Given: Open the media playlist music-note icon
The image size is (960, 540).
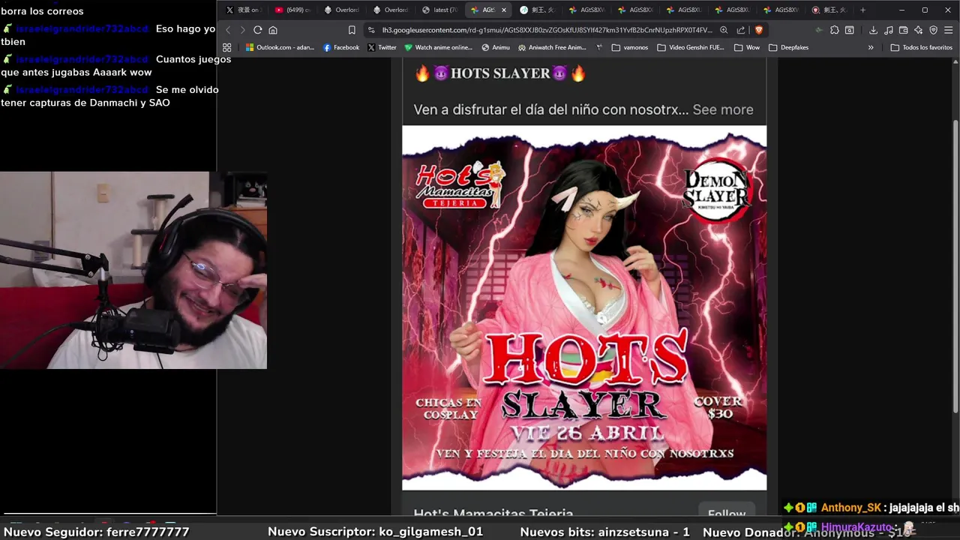Looking at the screenshot, I should point(889,30).
